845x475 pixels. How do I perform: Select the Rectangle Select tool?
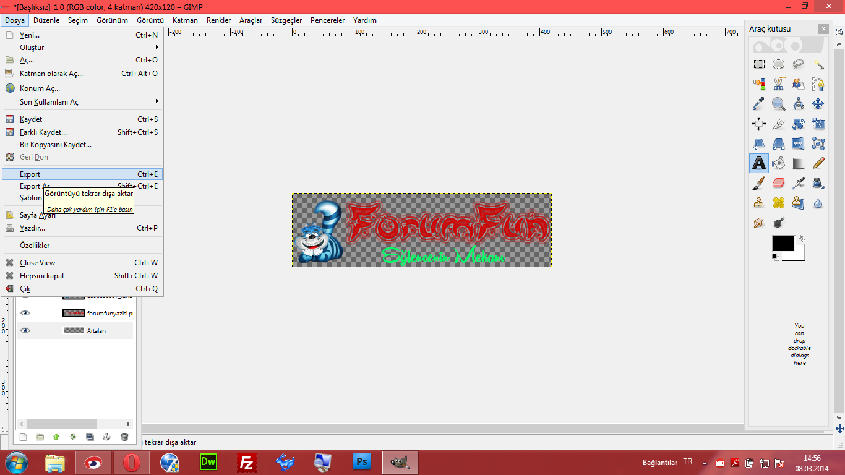tap(759, 64)
